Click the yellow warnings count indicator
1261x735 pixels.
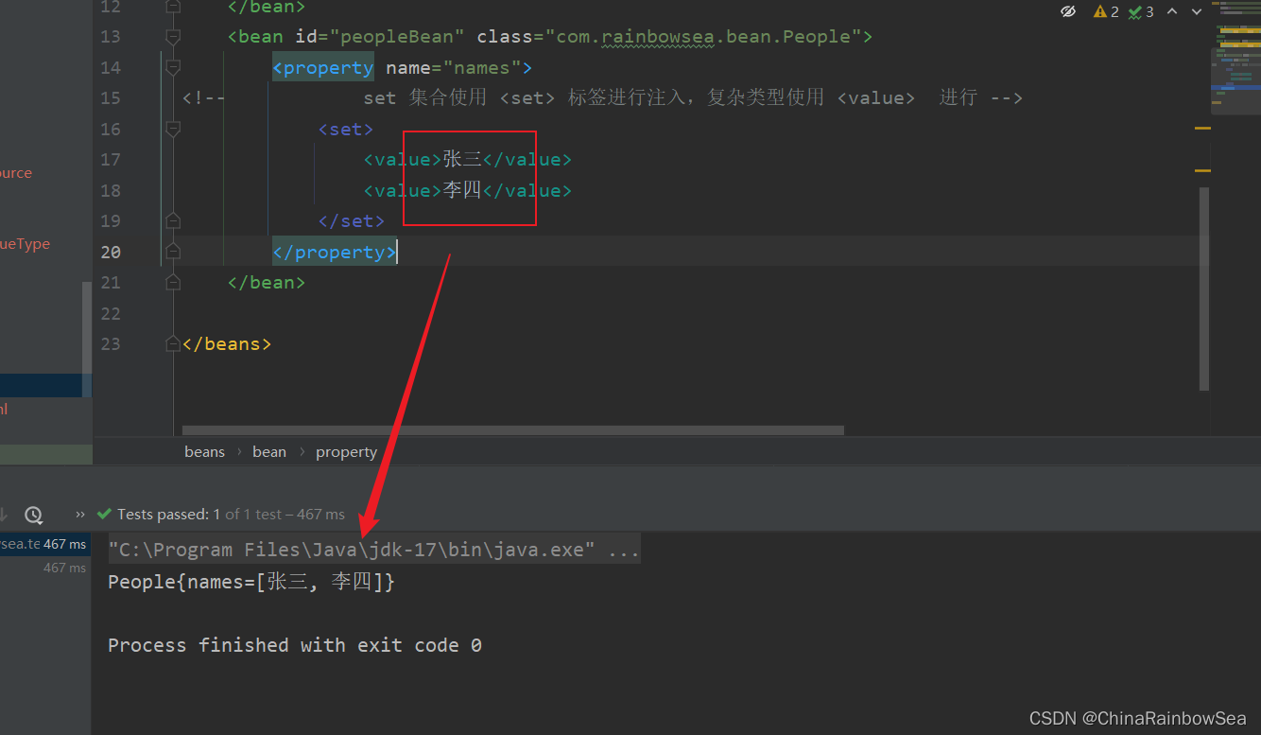pos(1106,11)
